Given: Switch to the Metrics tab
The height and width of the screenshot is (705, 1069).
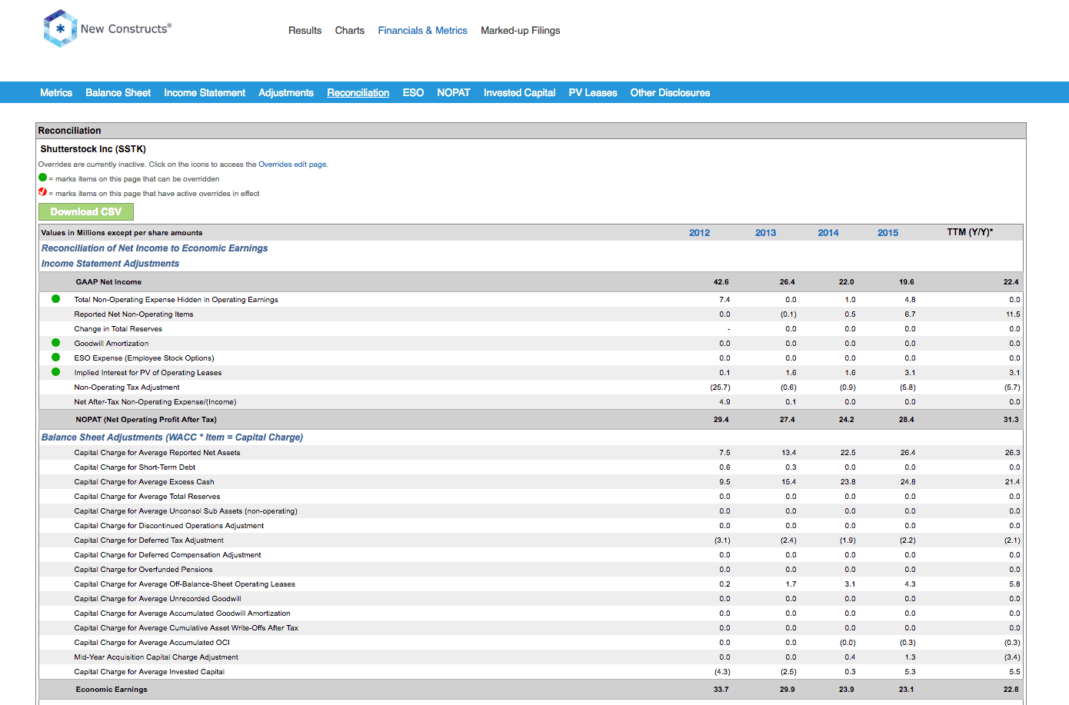Looking at the screenshot, I should (56, 93).
